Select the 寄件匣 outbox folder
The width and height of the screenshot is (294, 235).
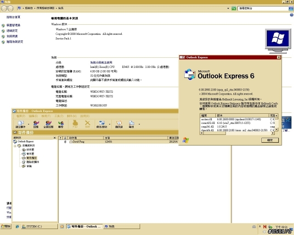pyautogui.click(x=28, y=154)
